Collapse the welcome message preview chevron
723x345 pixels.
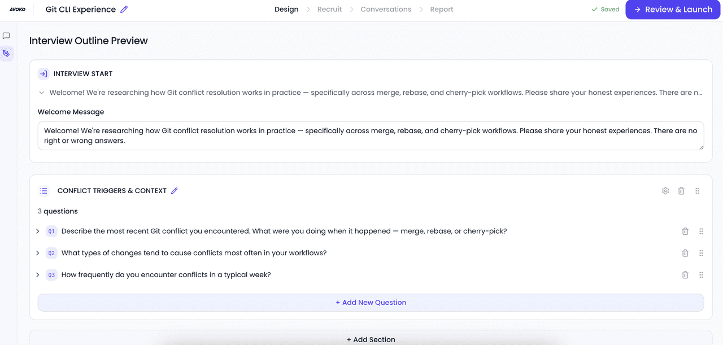tap(41, 92)
